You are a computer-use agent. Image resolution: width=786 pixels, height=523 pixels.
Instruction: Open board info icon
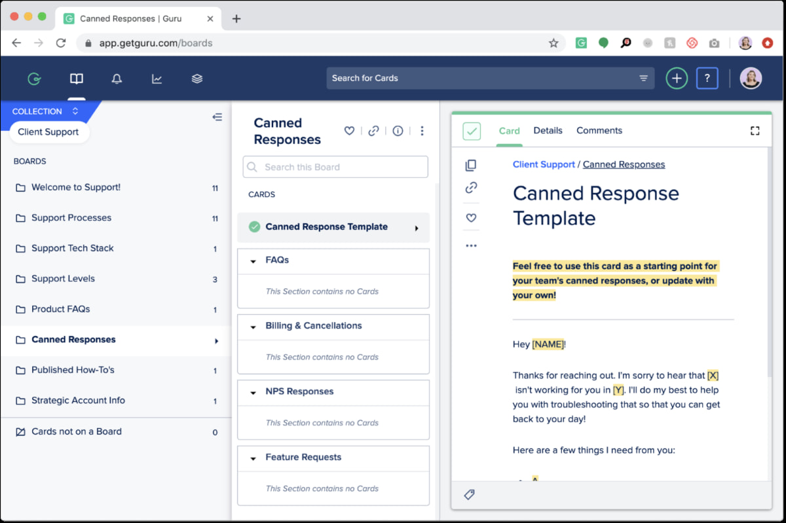398,131
